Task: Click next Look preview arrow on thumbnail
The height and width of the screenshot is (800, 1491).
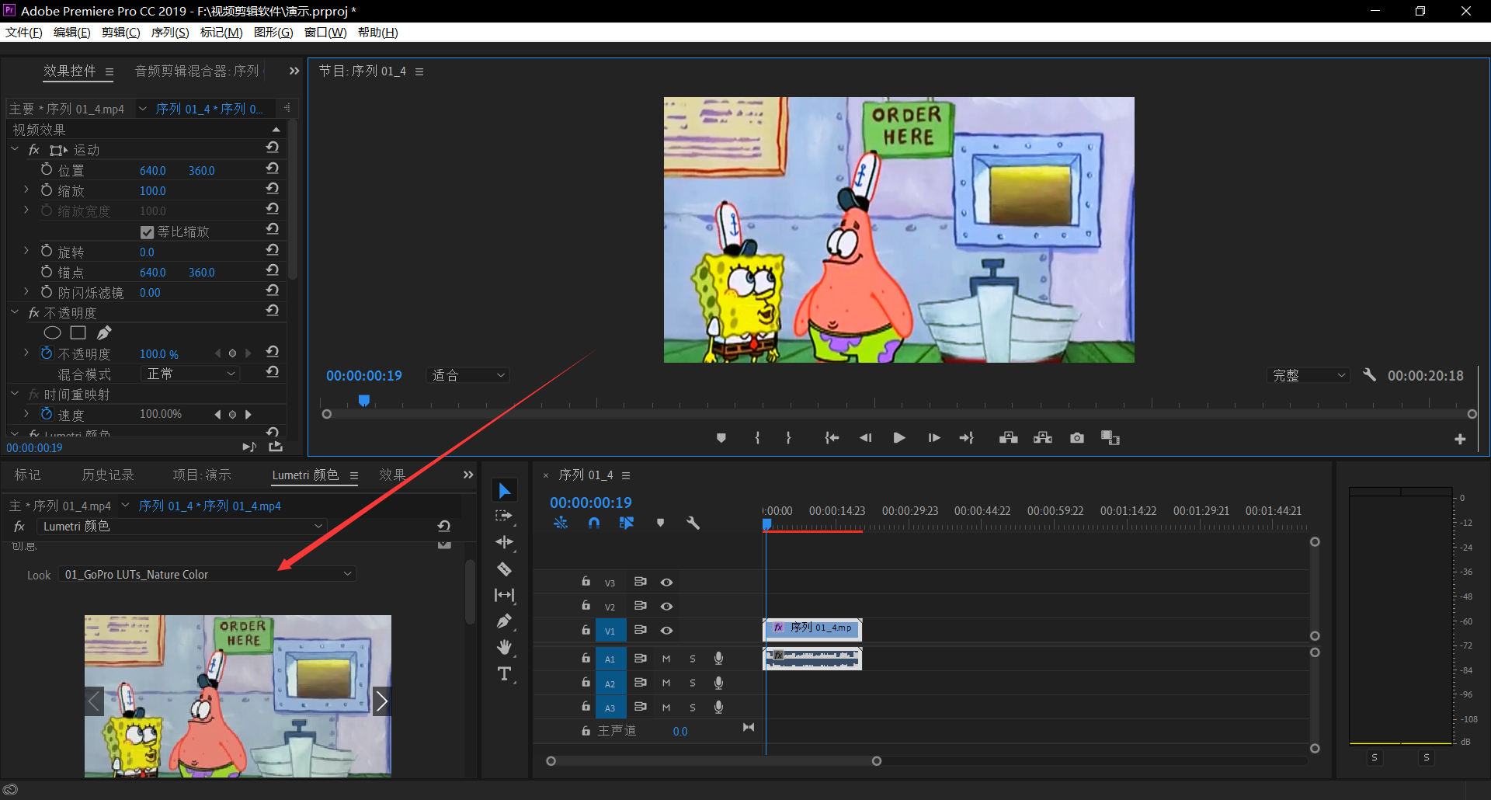Action: tap(381, 701)
